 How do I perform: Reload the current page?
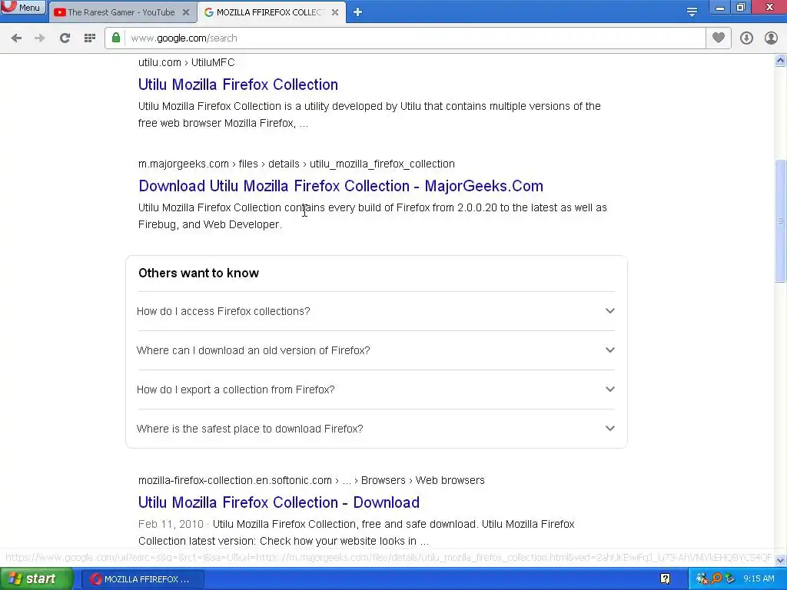(65, 38)
